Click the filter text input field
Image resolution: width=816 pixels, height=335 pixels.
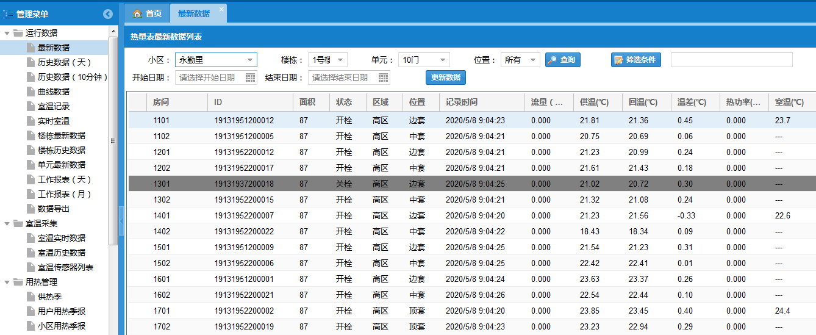tap(731, 60)
